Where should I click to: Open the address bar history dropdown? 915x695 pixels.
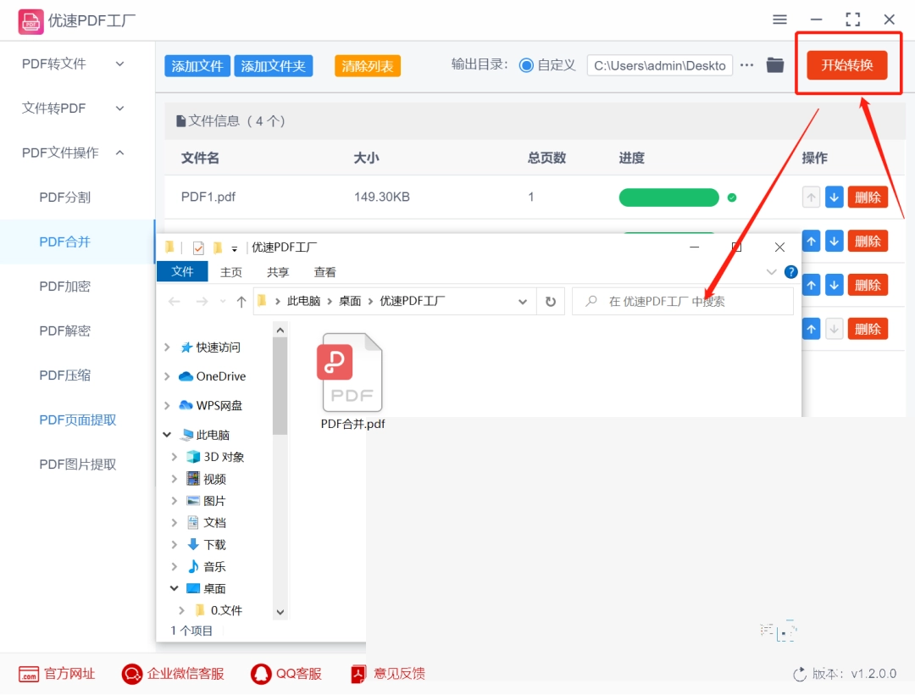522,302
